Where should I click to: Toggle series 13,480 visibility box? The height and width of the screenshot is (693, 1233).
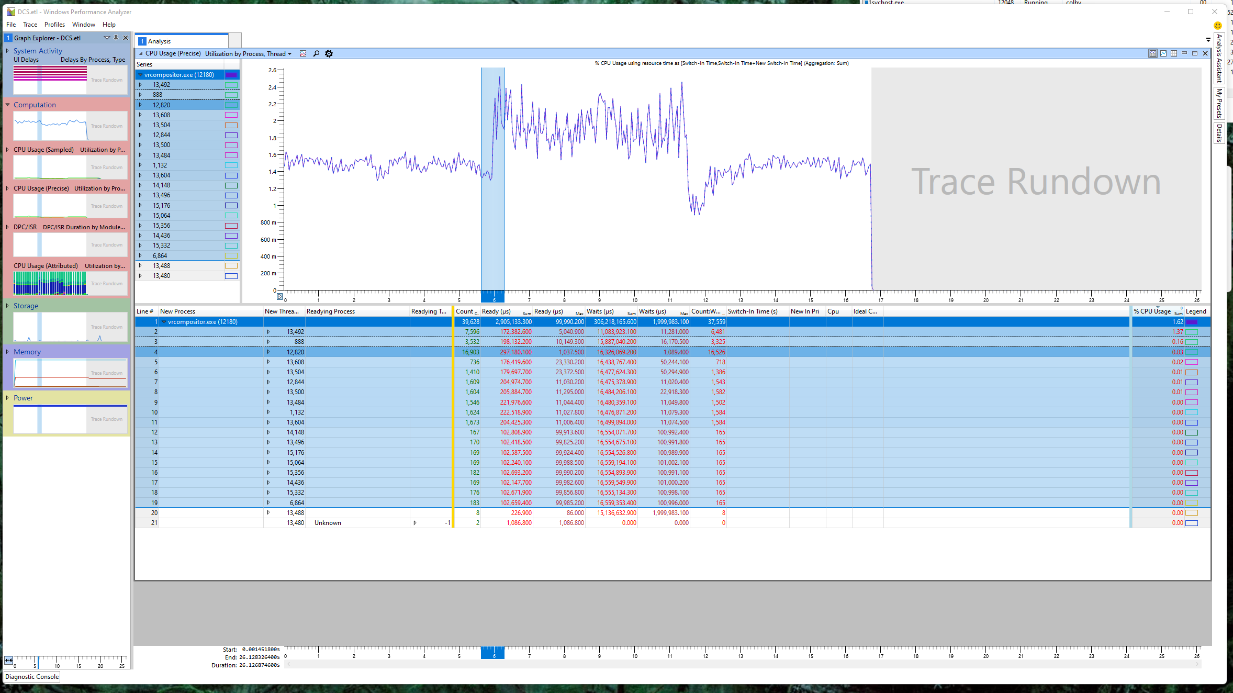pos(231,276)
